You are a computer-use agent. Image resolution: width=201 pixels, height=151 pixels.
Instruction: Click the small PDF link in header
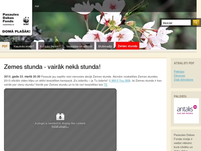(x=37, y=6)
